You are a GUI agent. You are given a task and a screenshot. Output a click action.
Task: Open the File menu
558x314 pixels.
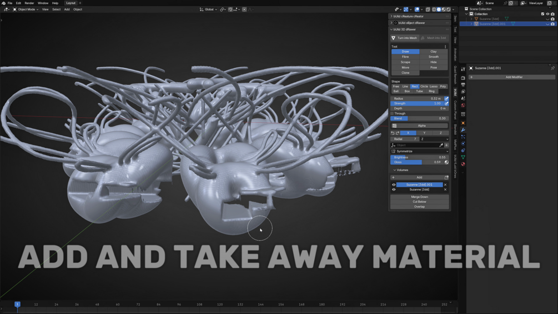pyautogui.click(x=10, y=3)
